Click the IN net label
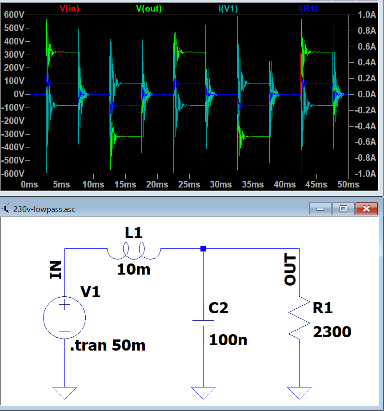The height and width of the screenshot is (411, 384). 56,270
